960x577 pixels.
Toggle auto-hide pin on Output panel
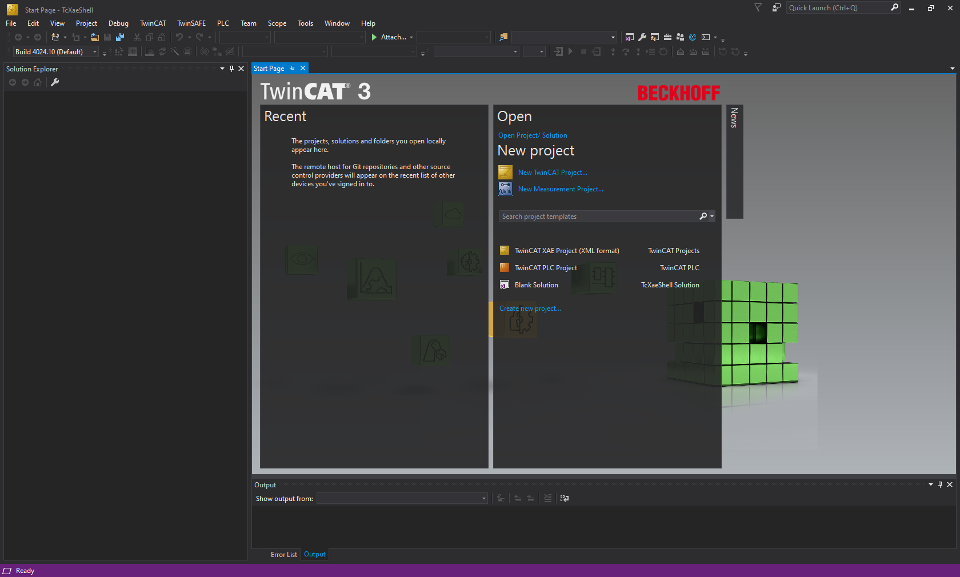[940, 484]
